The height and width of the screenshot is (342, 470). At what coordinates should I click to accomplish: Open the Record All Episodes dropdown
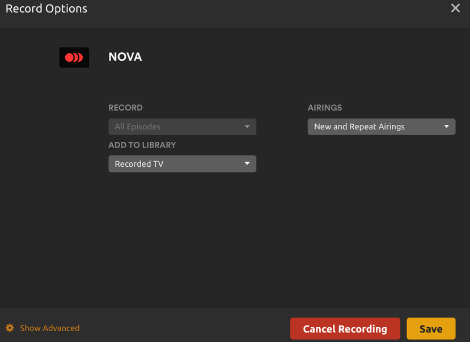tap(182, 126)
